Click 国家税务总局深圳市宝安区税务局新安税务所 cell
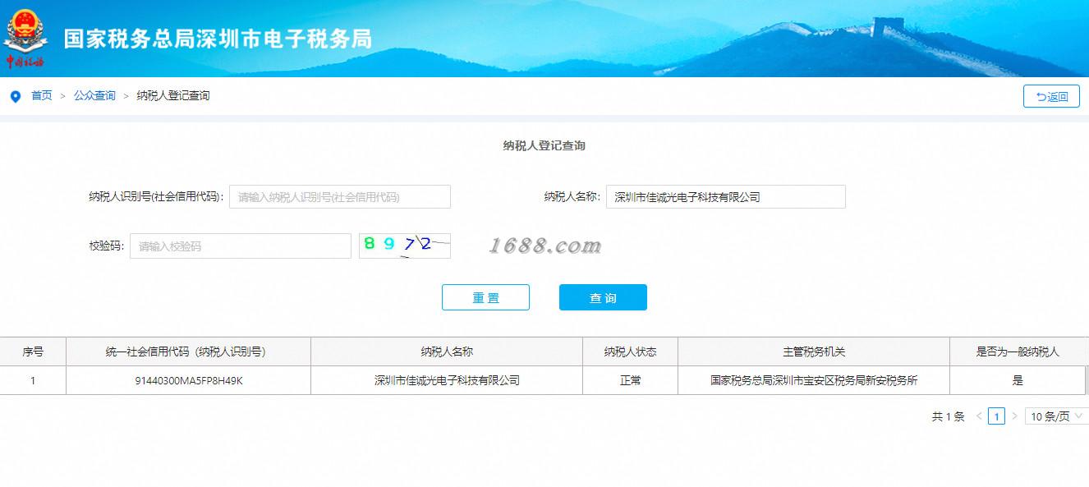This screenshot has width=1089, height=487. 814,380
